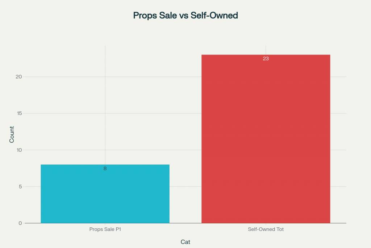The width and height of the screenshot is (371, 248).
Task: Click the vertical gridline above the teal bar
Action: tap(105, 105)
